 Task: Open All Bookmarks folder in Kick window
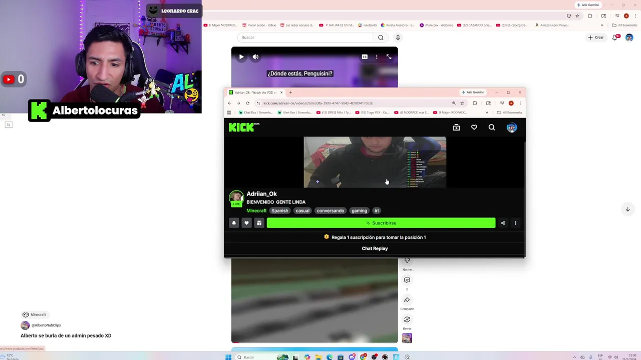[509, 112]
